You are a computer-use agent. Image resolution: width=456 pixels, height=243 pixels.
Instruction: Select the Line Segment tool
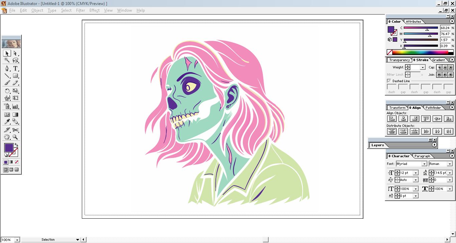point(7,76)
